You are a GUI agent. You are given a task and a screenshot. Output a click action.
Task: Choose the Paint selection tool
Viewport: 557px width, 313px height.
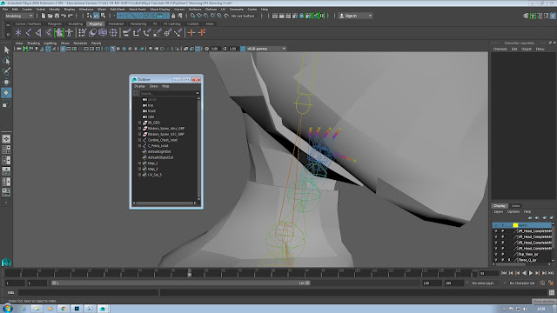click(6, 71)
